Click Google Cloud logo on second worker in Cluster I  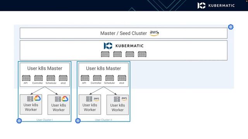click(x=65, y=99)
